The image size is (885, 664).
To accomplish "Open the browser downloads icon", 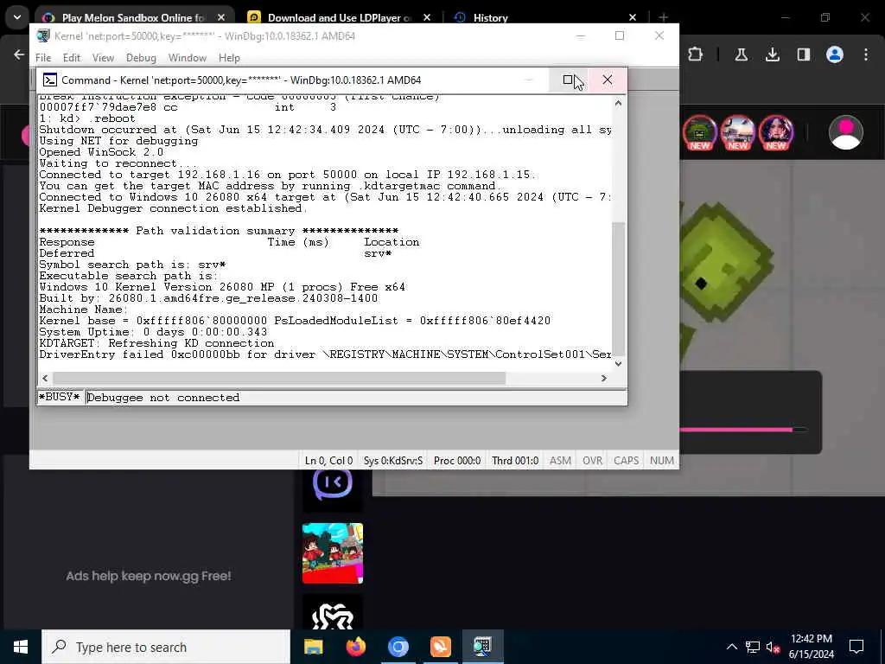I will (772, 54).
